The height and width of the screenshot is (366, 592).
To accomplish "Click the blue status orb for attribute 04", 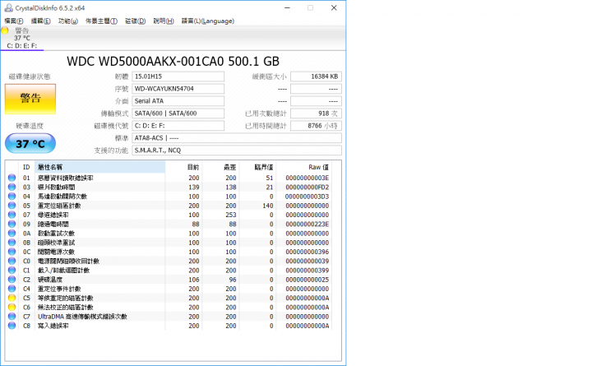I will pyautogui.click(x=12, y=196).
